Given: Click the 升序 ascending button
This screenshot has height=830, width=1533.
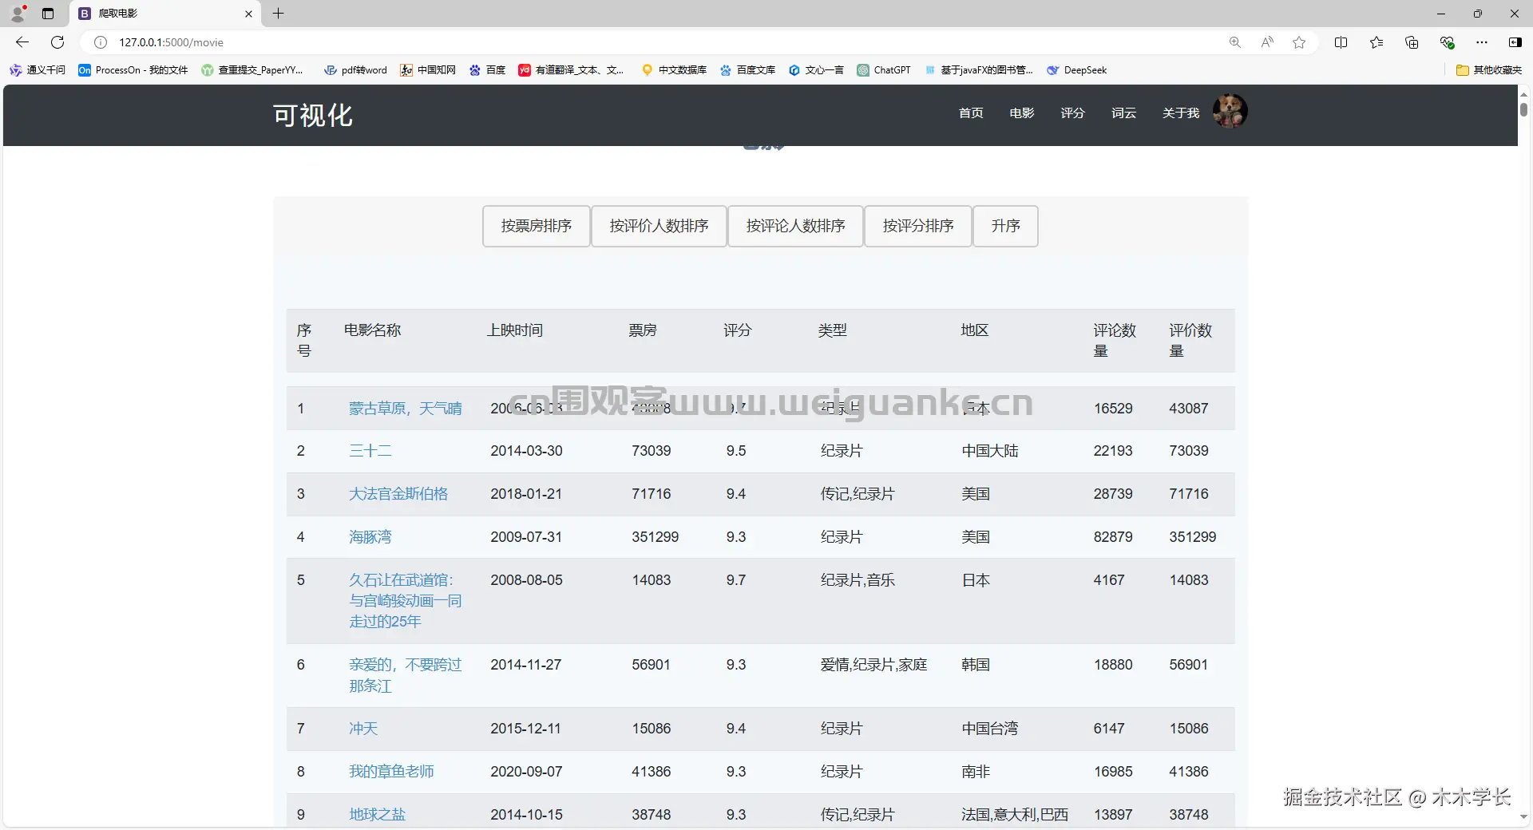Looking at the screenshot, I should point(1006,227).
